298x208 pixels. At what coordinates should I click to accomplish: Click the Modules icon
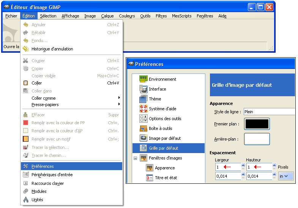25,191
